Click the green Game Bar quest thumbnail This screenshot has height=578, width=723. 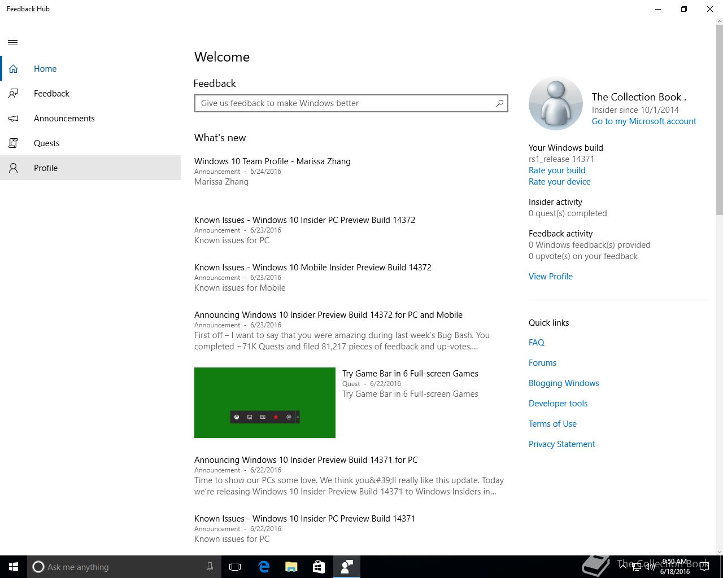265,402
